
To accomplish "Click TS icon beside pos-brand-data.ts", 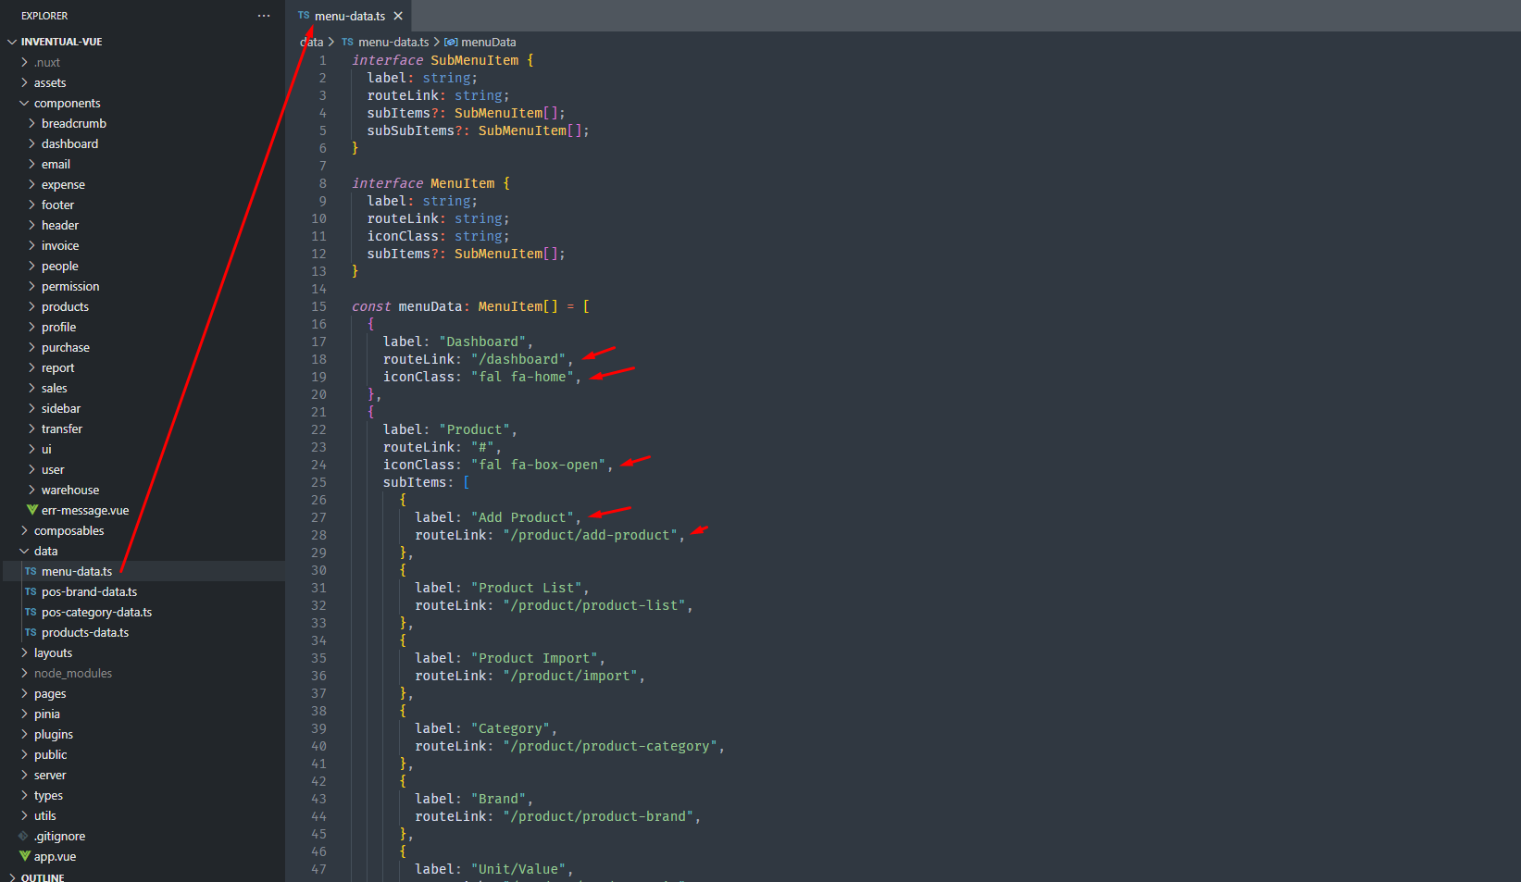I will [31, 591].
